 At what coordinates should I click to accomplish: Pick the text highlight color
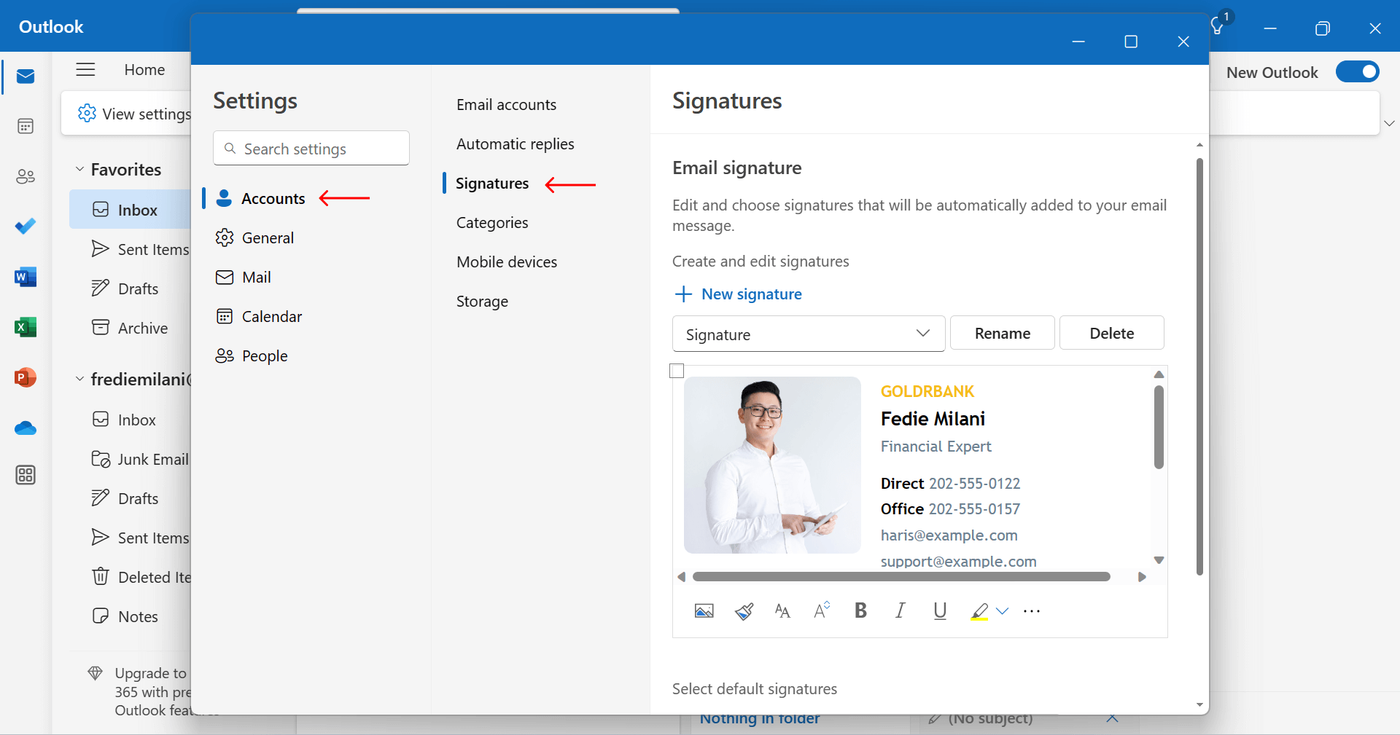pos(979,611)
